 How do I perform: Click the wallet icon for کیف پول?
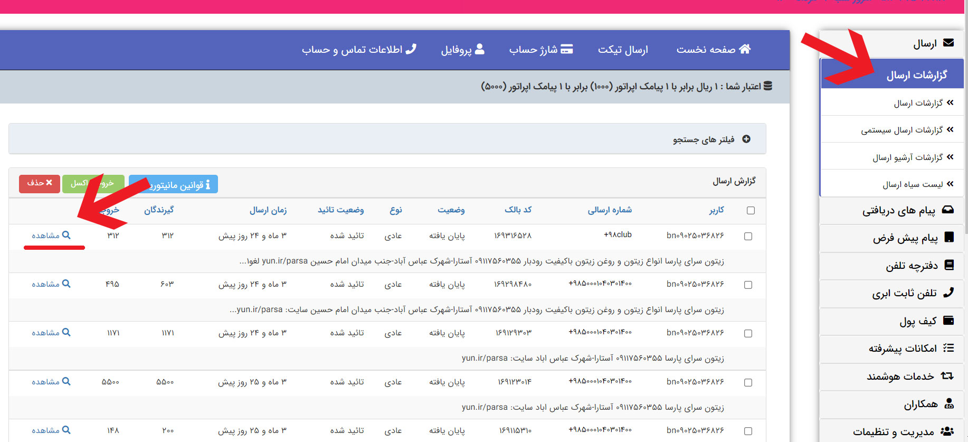point(948,320)
